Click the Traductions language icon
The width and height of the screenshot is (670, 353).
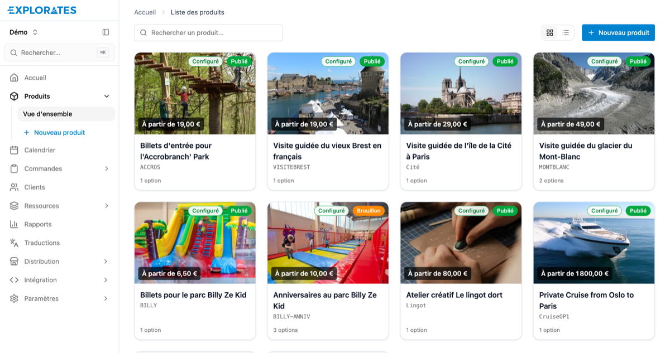click(x=14, y=243)
